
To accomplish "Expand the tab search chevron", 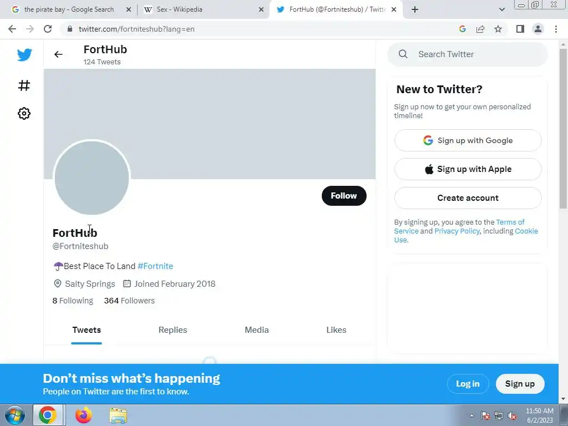I will [x=502, y=9].
